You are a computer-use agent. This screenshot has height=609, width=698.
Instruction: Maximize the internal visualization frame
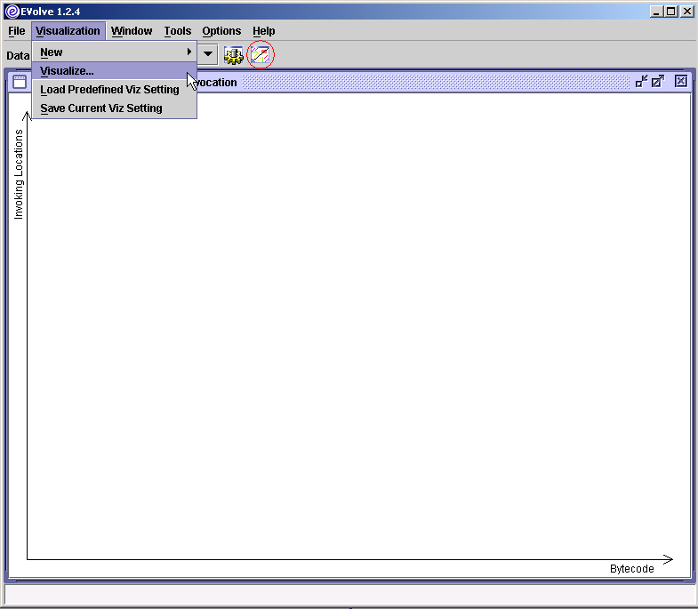pyautogui.click(x=658, y=81)
